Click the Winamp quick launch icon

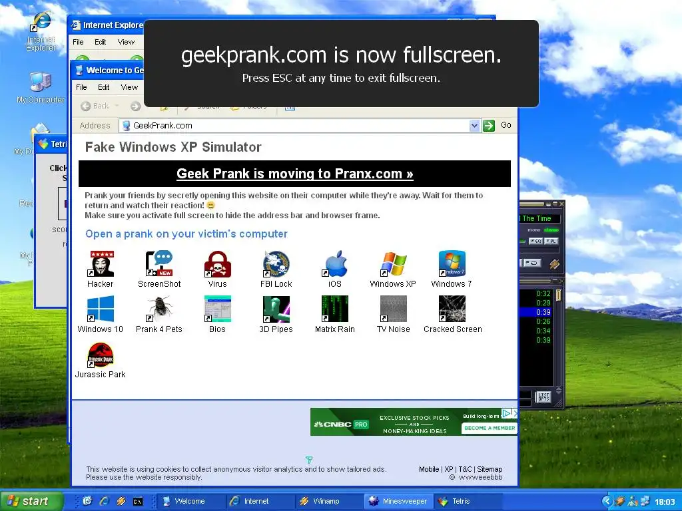tap(121, 501)
